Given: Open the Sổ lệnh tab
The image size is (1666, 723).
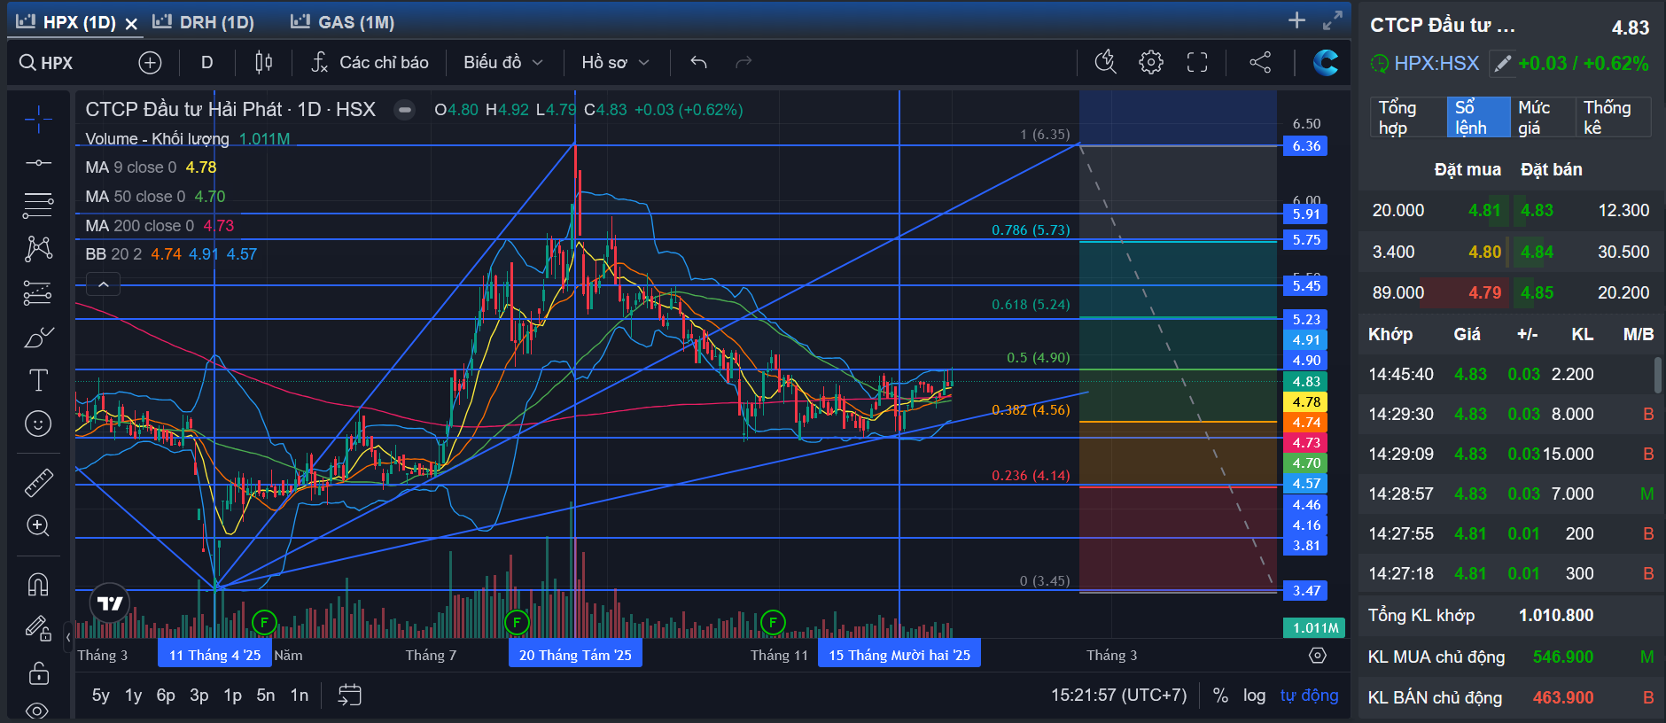Looking at the screenshot, I should tap(1478, 117).
